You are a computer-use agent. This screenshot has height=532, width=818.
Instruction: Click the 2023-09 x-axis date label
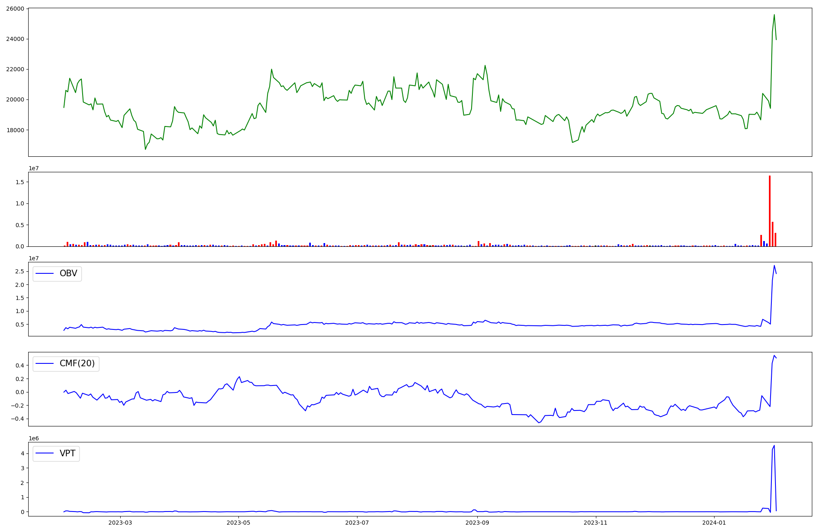coord(477,523)
